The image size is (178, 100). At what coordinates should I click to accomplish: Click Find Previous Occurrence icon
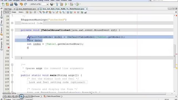[44, 12]
